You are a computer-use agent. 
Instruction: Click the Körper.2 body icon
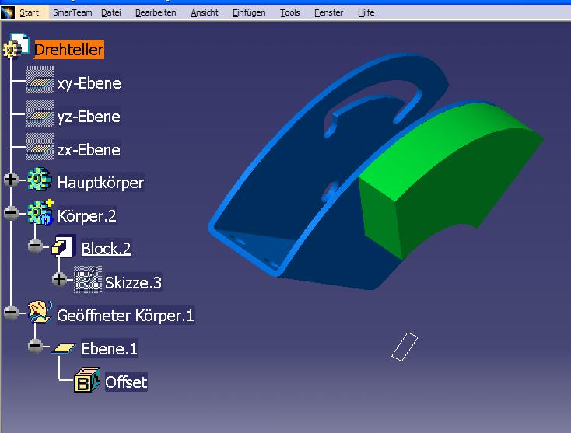tap(40, 212)
